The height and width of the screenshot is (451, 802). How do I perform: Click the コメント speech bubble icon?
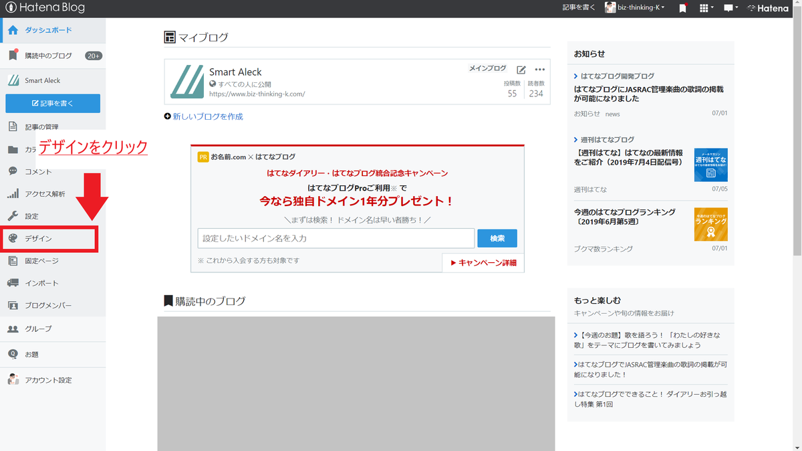coord(13,171)
